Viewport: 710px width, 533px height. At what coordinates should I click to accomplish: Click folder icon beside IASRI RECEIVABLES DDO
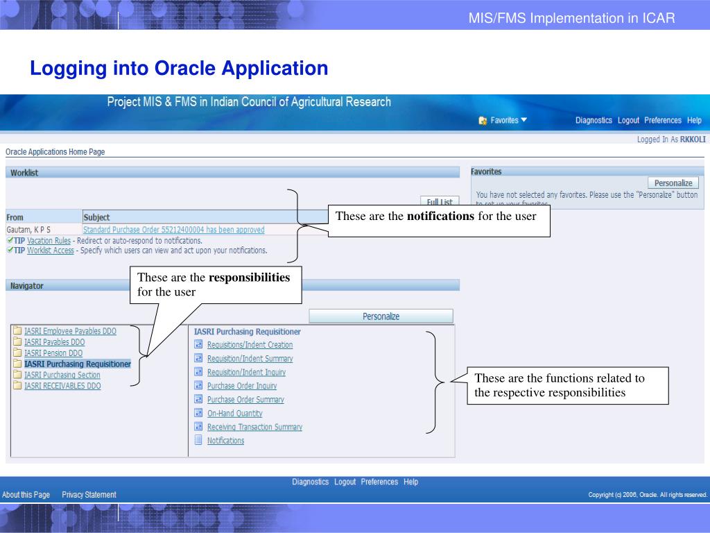17,386
